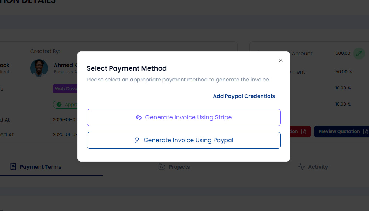Image resolution: width=369 pixels, height=211 pixels.
Task: Click the Paypal logo icon
Action: (137, 140)
